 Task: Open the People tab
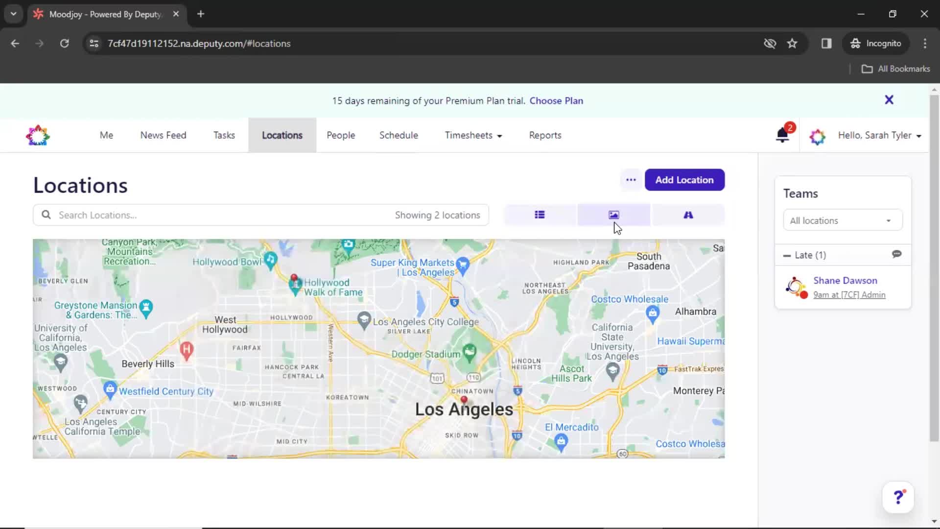pos(341,135)
